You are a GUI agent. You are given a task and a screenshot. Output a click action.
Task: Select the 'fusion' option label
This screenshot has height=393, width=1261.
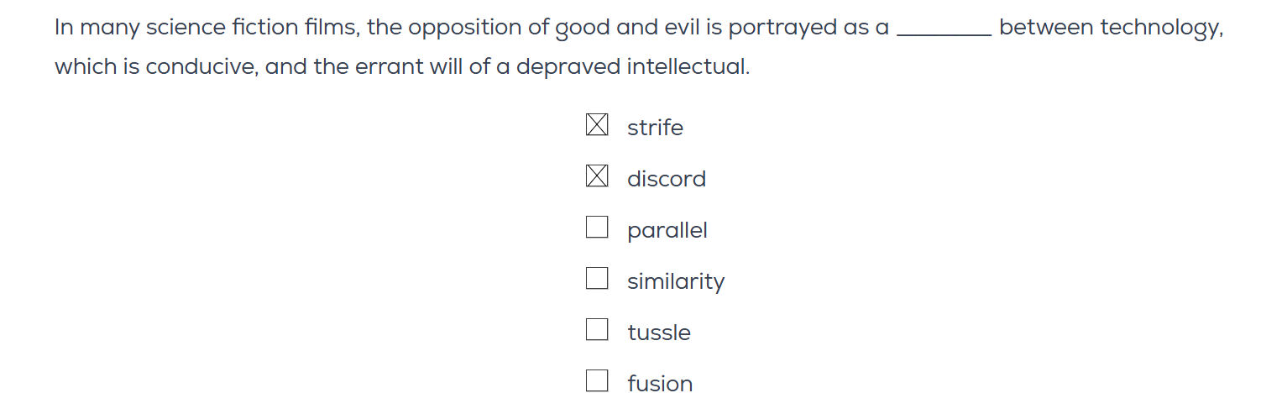(660, 384)
